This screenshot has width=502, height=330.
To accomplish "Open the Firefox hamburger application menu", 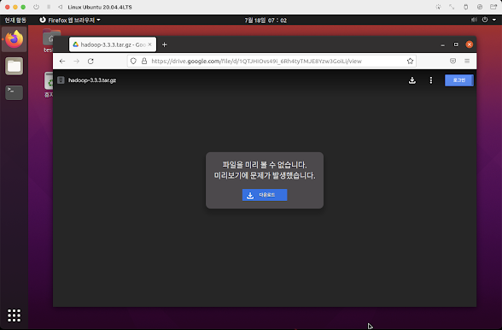I will pyautogui.click(x=467, y=61).
